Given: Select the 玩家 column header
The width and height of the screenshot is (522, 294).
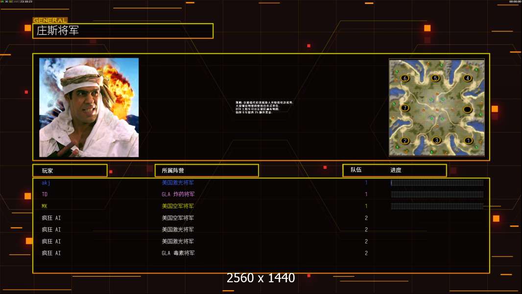Looking at the screenshot, I should (70, 171).
